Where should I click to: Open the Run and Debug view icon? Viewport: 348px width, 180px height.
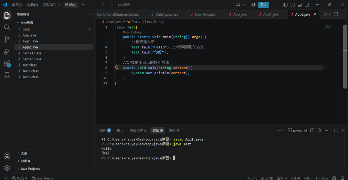[x=7, y=52]
